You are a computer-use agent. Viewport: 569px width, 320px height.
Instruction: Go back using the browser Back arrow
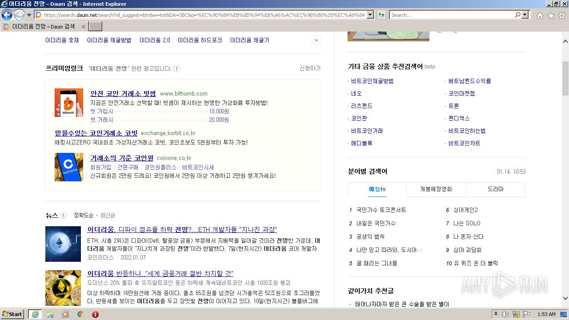(x=7, y=15)
